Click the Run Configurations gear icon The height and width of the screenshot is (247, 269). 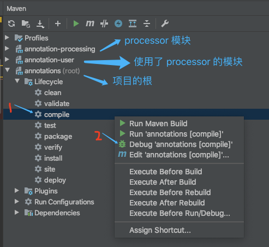(28, 202)
